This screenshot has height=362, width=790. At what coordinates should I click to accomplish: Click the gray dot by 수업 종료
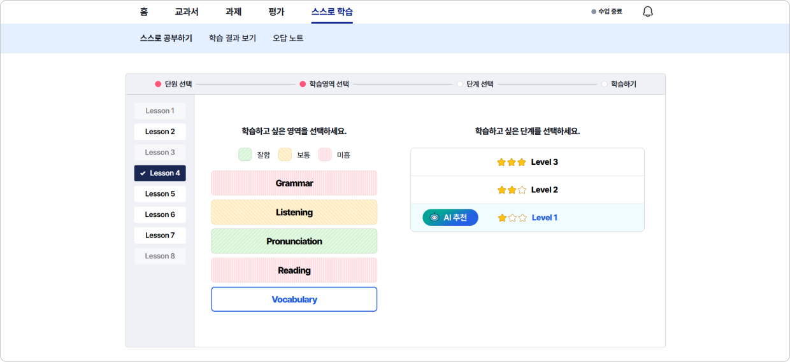pyautogui.click(x=594, y=11)
